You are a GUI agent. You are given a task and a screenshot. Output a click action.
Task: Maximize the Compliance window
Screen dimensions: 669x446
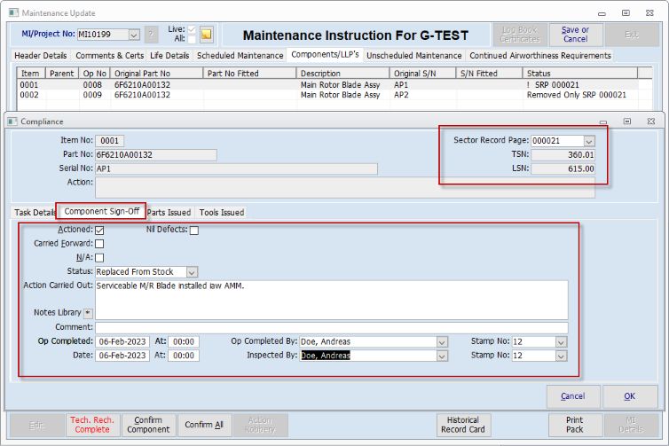coord(627,121)
